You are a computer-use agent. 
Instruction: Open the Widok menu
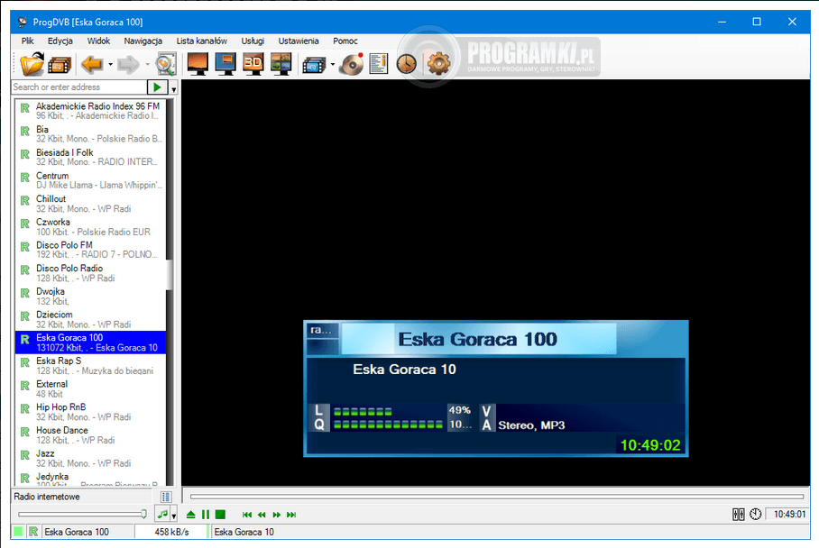98,41
